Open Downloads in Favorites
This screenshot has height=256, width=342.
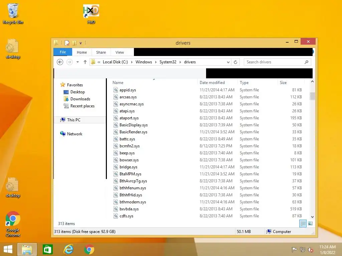point(80,99)
